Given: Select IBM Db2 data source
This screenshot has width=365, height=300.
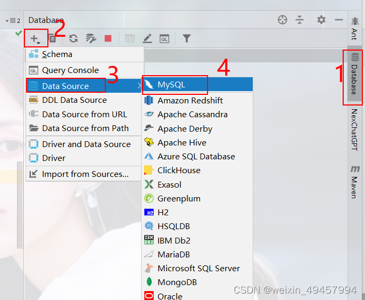Looking at the screenshot, I should [197, 240].
